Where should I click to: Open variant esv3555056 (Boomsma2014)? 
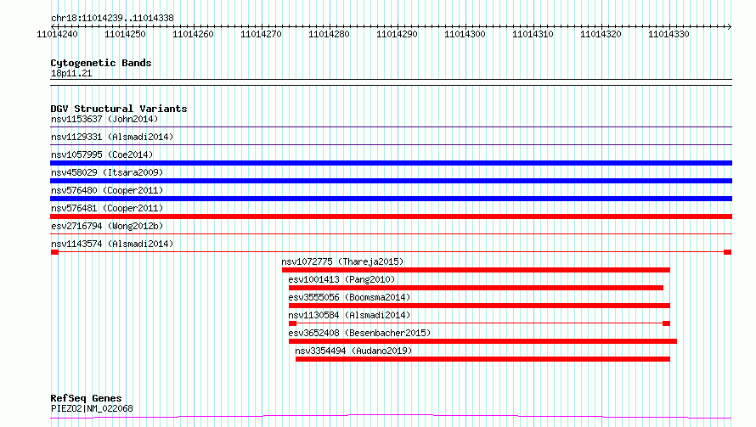350,297
